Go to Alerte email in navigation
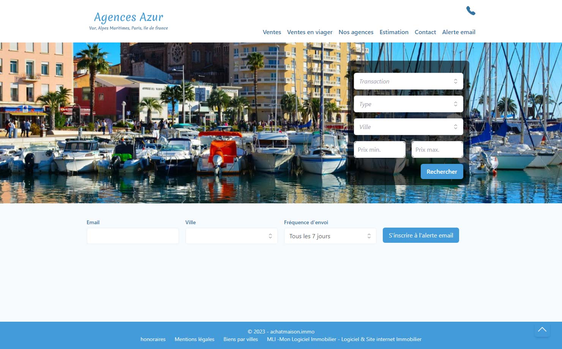 (459, 32)
